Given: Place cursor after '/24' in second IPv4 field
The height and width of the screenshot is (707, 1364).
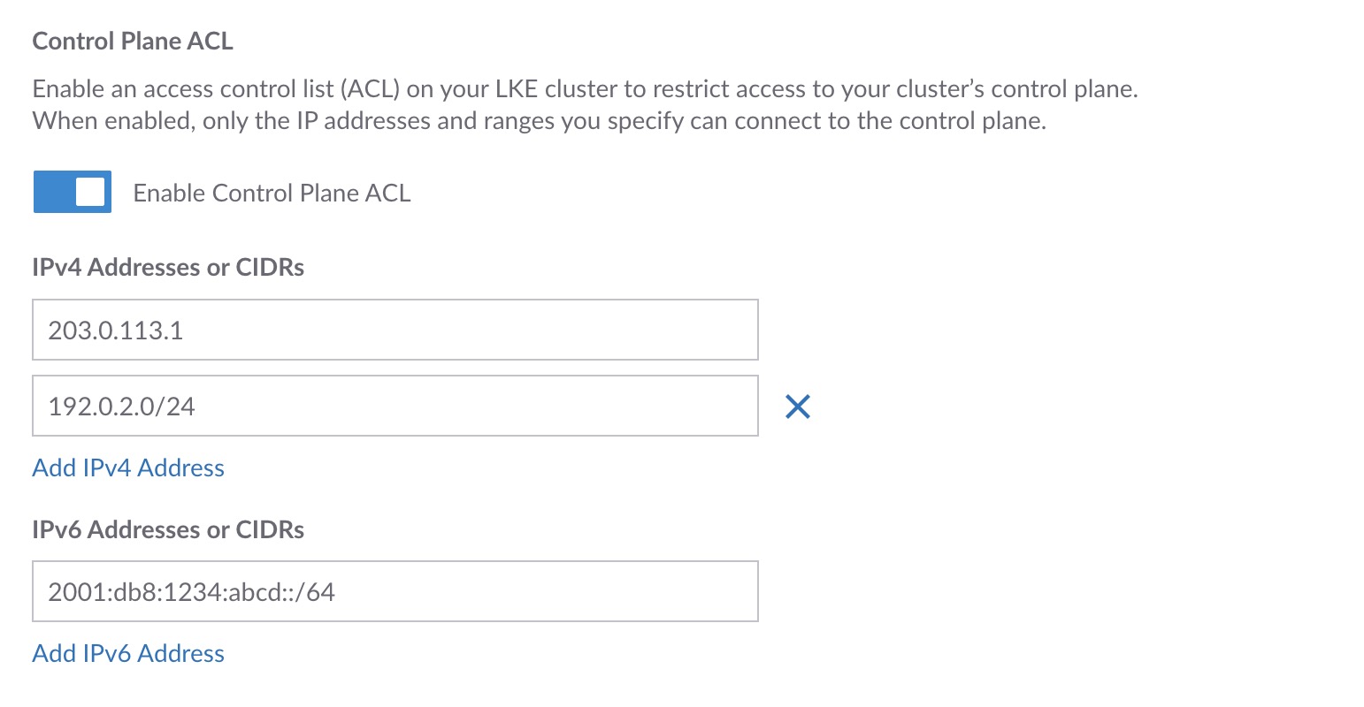Looking at the screenshot, I should click(x=196, y=407).
